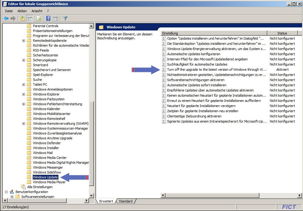Click the folder icon beside Windows Messenger

tap(29, 167)
